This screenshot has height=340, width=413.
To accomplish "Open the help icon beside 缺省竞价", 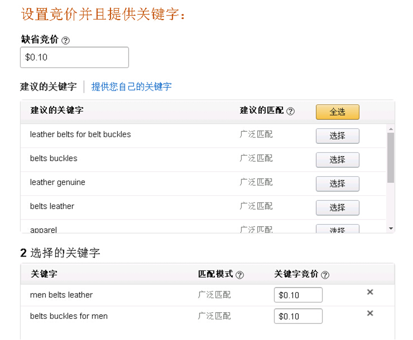I will coord(65,40).
